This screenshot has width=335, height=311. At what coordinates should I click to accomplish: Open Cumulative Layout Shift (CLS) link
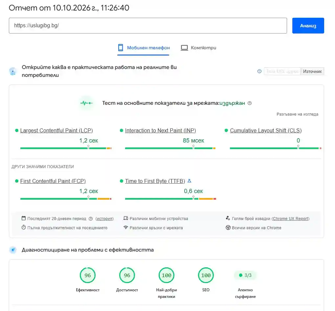pyautogui.click(x=266, y=130)
